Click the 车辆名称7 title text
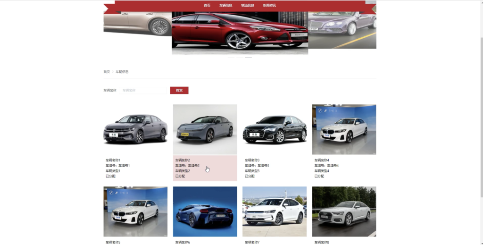The image size is (483, 245). [252, 242]
